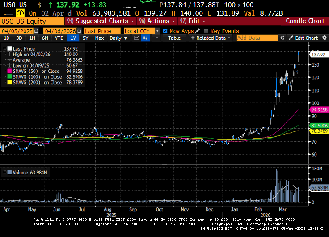
Task: Click the Edit Chart pencil icon
Action: point(291,38)
